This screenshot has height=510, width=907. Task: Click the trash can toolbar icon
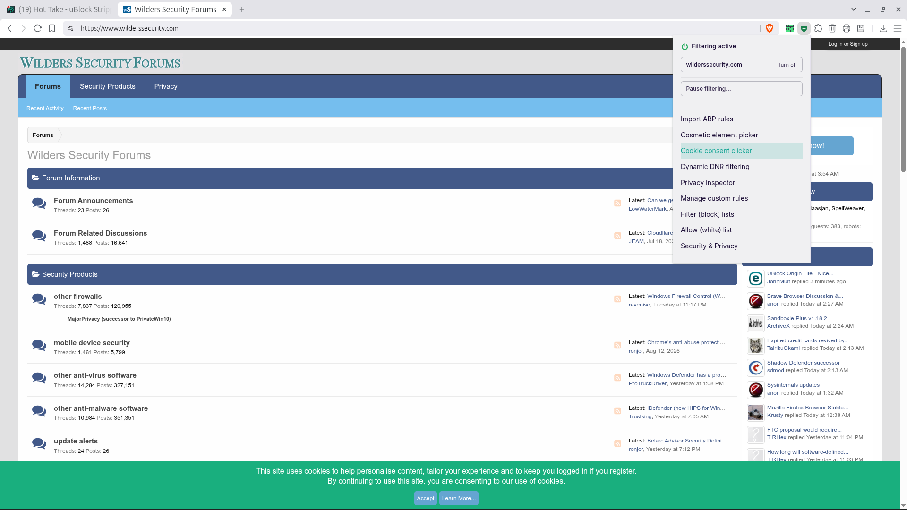[x=832, y=28]
